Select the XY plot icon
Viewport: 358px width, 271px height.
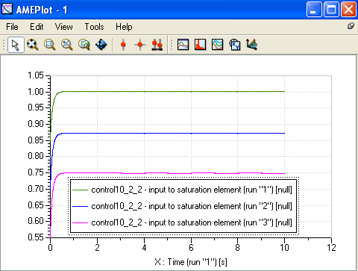click(235, 45)
